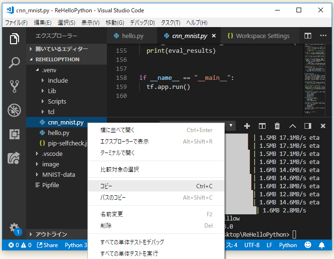The width and height of the screenshot is (334, 259).
Task: Open the Explorer view in activity bar
Action: click(x=14, y=39)
